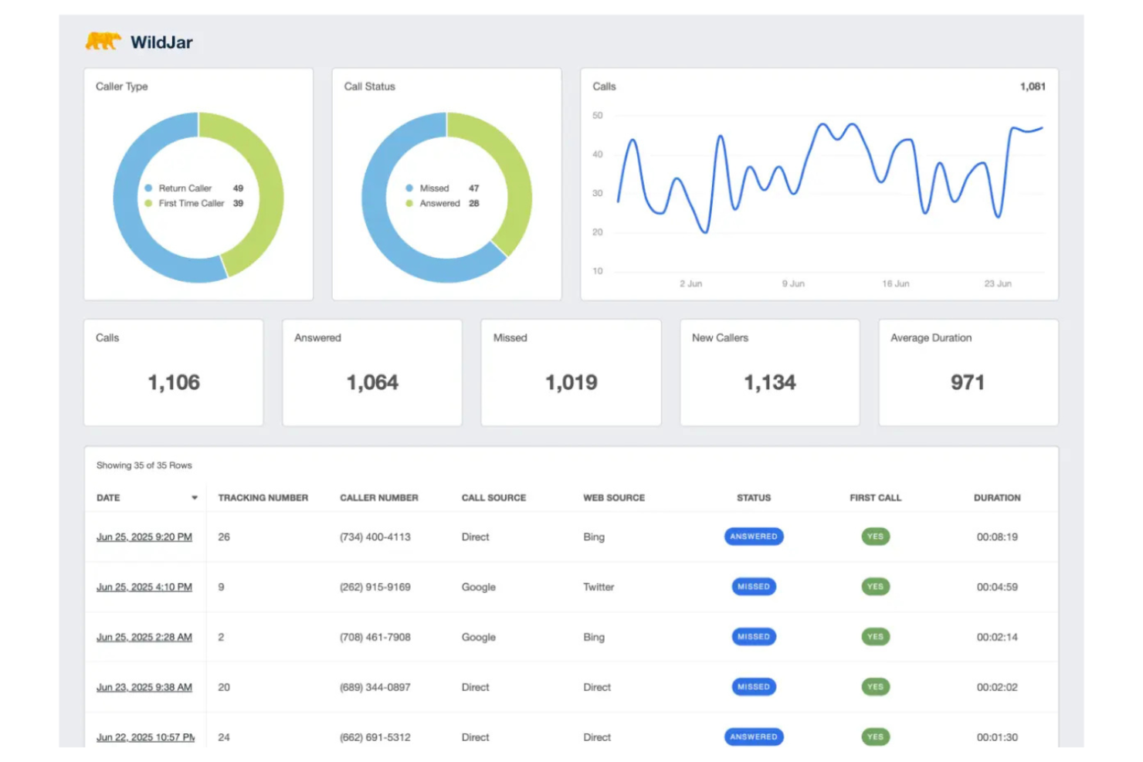Open the Jun 22, 2025 10:57 PM call record
Screen dimensions: 1143x762
click(144, 737)
